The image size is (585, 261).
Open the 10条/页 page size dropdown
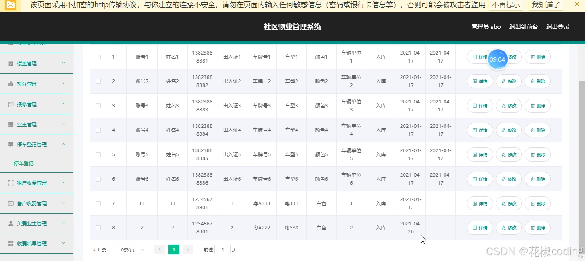tap(129, 249)
